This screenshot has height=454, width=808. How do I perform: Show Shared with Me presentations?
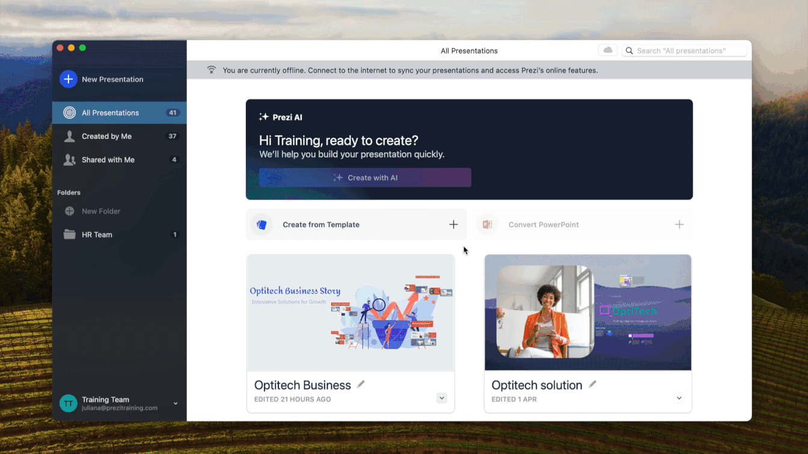108,160
